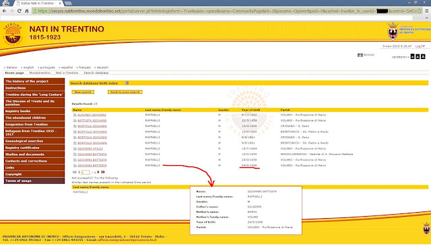Open Registry certificates

pyautogui.click(x=34, y=148)
